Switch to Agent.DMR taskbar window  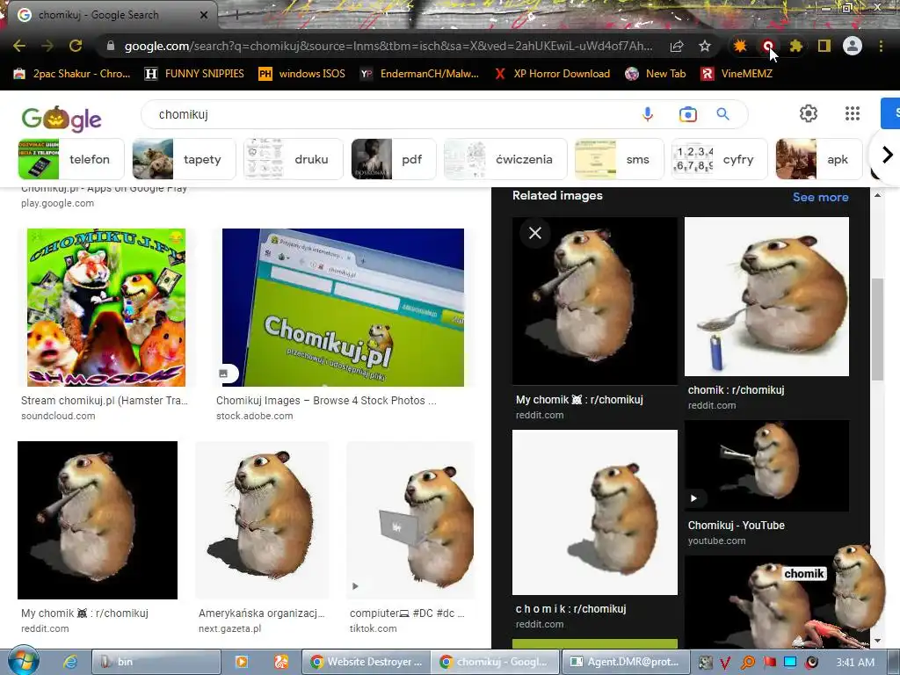(625, 662)
